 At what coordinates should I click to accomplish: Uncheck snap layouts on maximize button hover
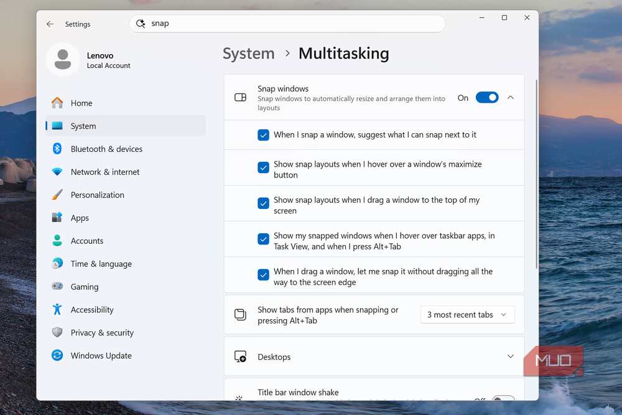263,167
